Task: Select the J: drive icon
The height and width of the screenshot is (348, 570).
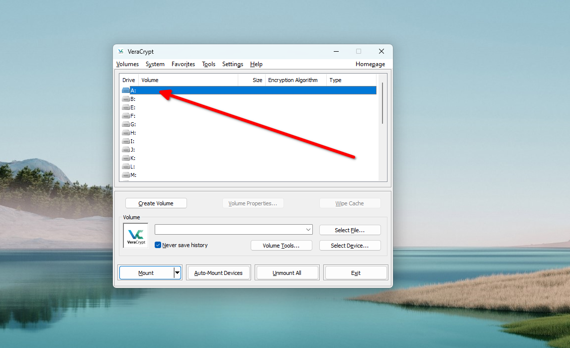Action: [x=126, y=149]
